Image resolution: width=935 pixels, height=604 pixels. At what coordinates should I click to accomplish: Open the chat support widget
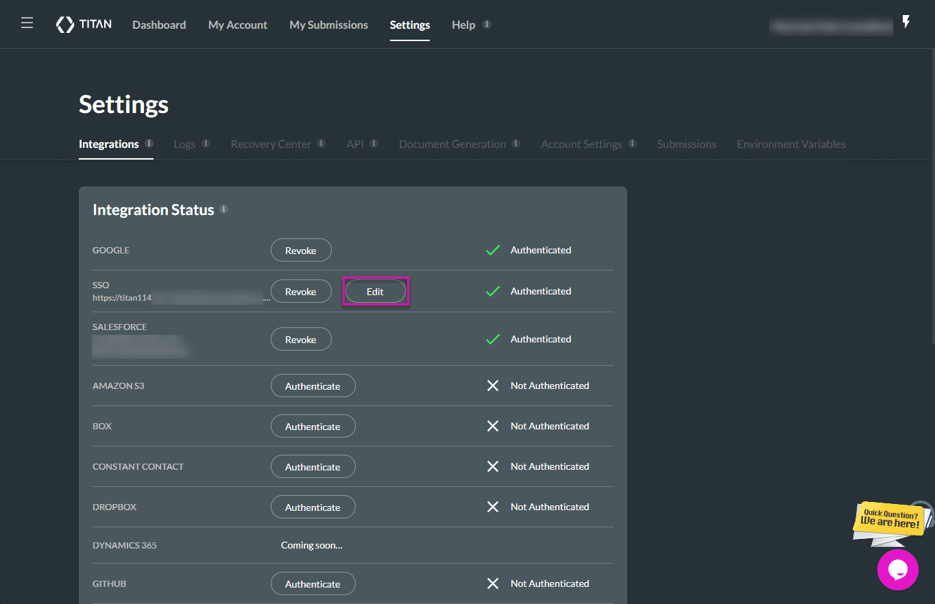898,570
